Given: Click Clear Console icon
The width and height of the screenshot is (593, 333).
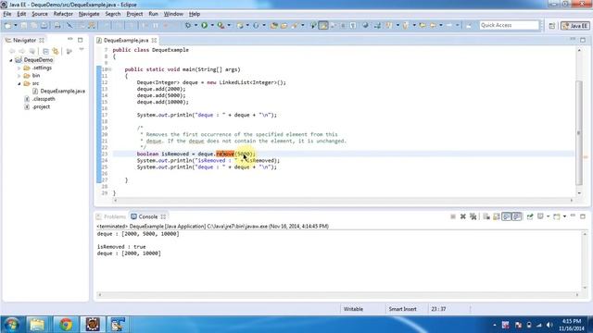Looking at the screenshot, I should 486,216.
